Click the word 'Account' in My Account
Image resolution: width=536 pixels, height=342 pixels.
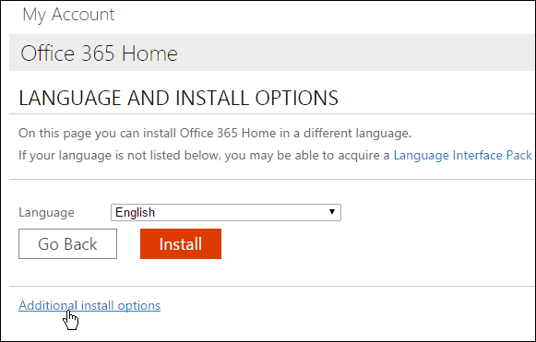pos(83,15)
